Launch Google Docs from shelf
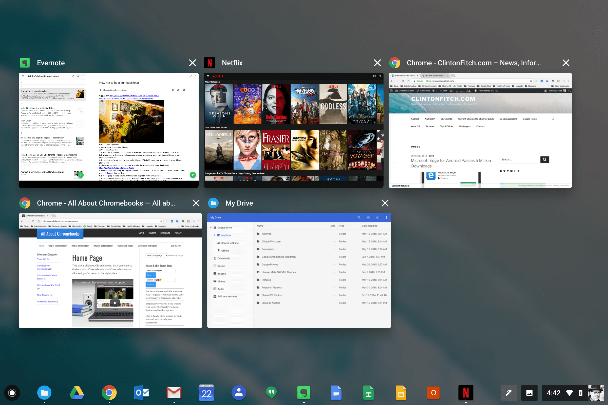Image resolution: width=608 pixels, height=405 pixels. 336,393
